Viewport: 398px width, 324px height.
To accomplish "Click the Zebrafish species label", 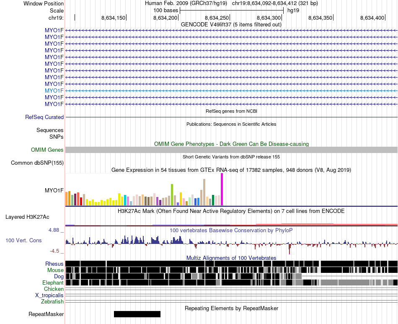I will coord(52,302).
